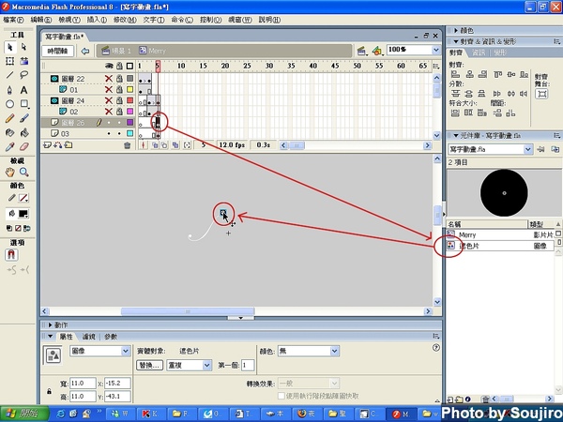The height and width of the screenshot is (422, 563).
Task: Expand the 動作 actions panel
Action: [51, 325]
